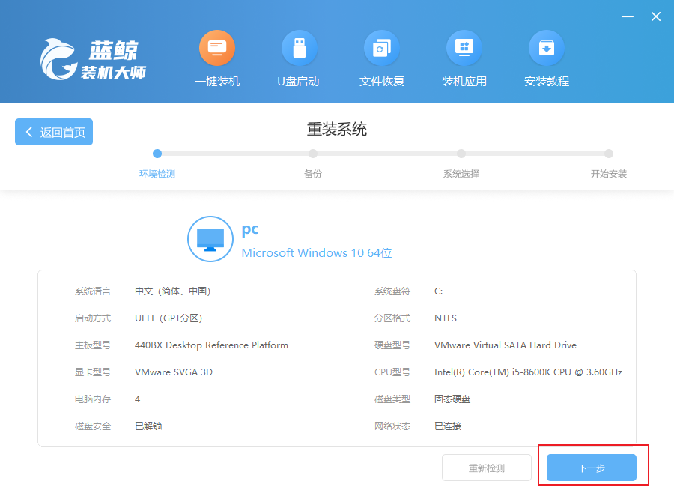Click the 系统选择 step marker
The height and width of the screenshot is (487, 674).
[461, 154]
